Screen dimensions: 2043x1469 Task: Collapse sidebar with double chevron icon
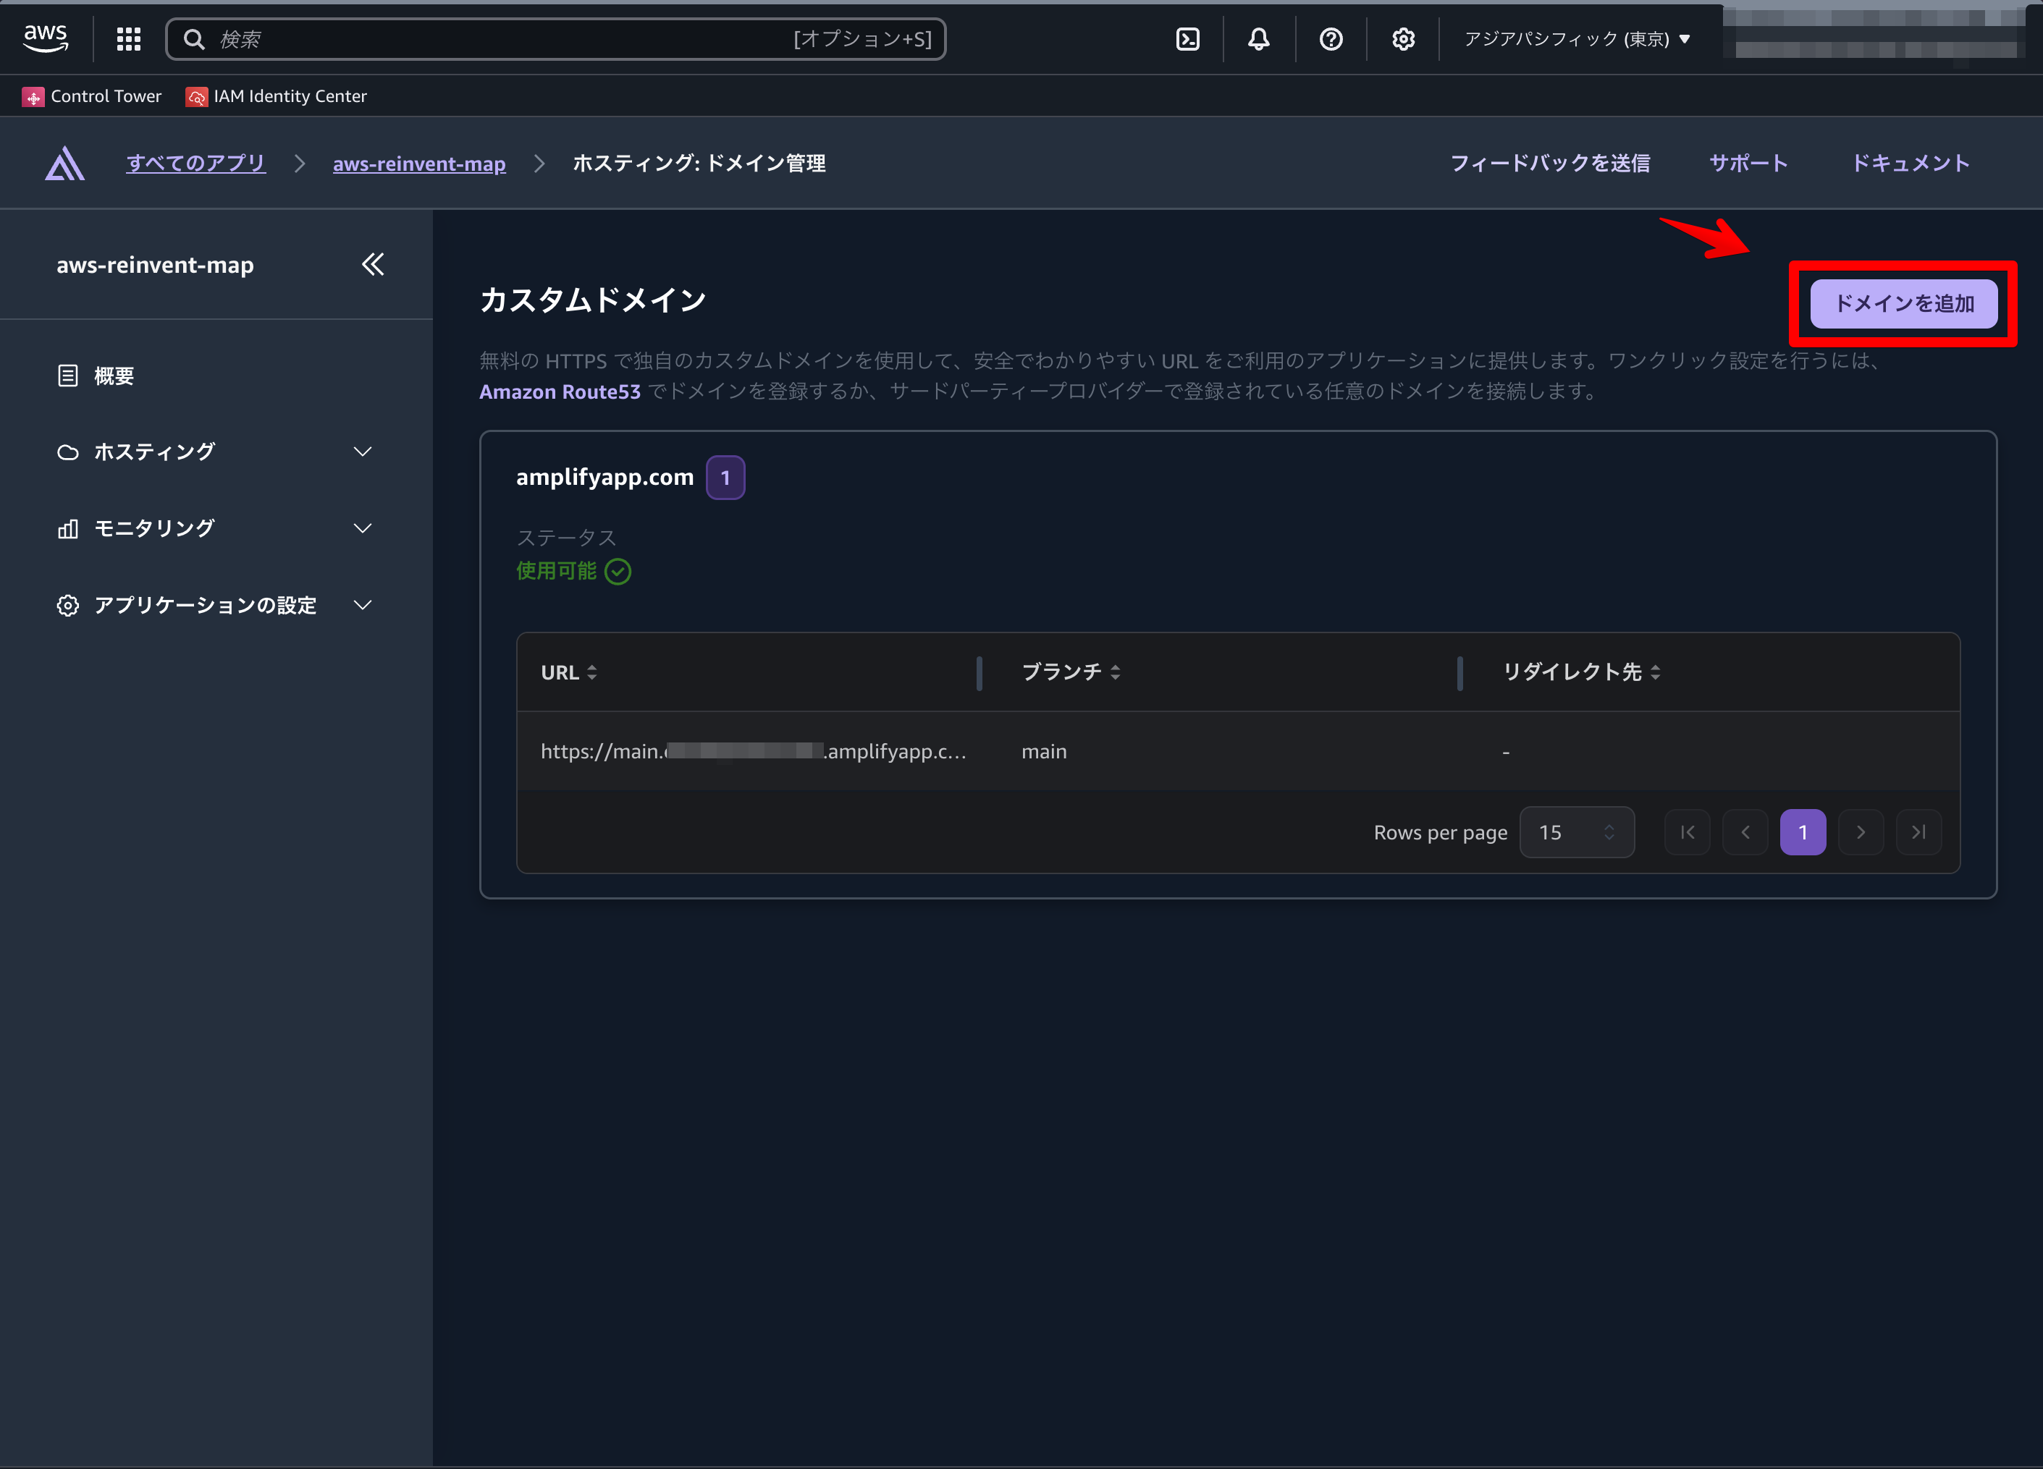click(x=372, y=265)
